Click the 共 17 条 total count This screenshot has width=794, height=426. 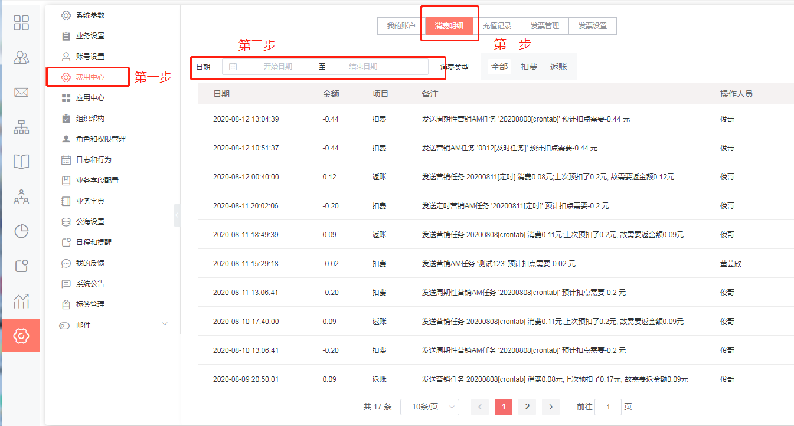(378, 407)
